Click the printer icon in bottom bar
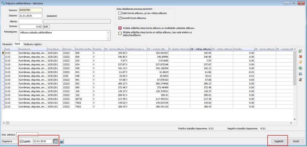The width and height of the screenshot is (307, 147). pyautogui.click(x=62, y=141)
